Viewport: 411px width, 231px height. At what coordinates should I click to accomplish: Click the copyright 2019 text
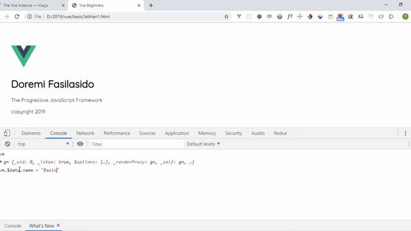pyautogui.click(x=28, y=112)
